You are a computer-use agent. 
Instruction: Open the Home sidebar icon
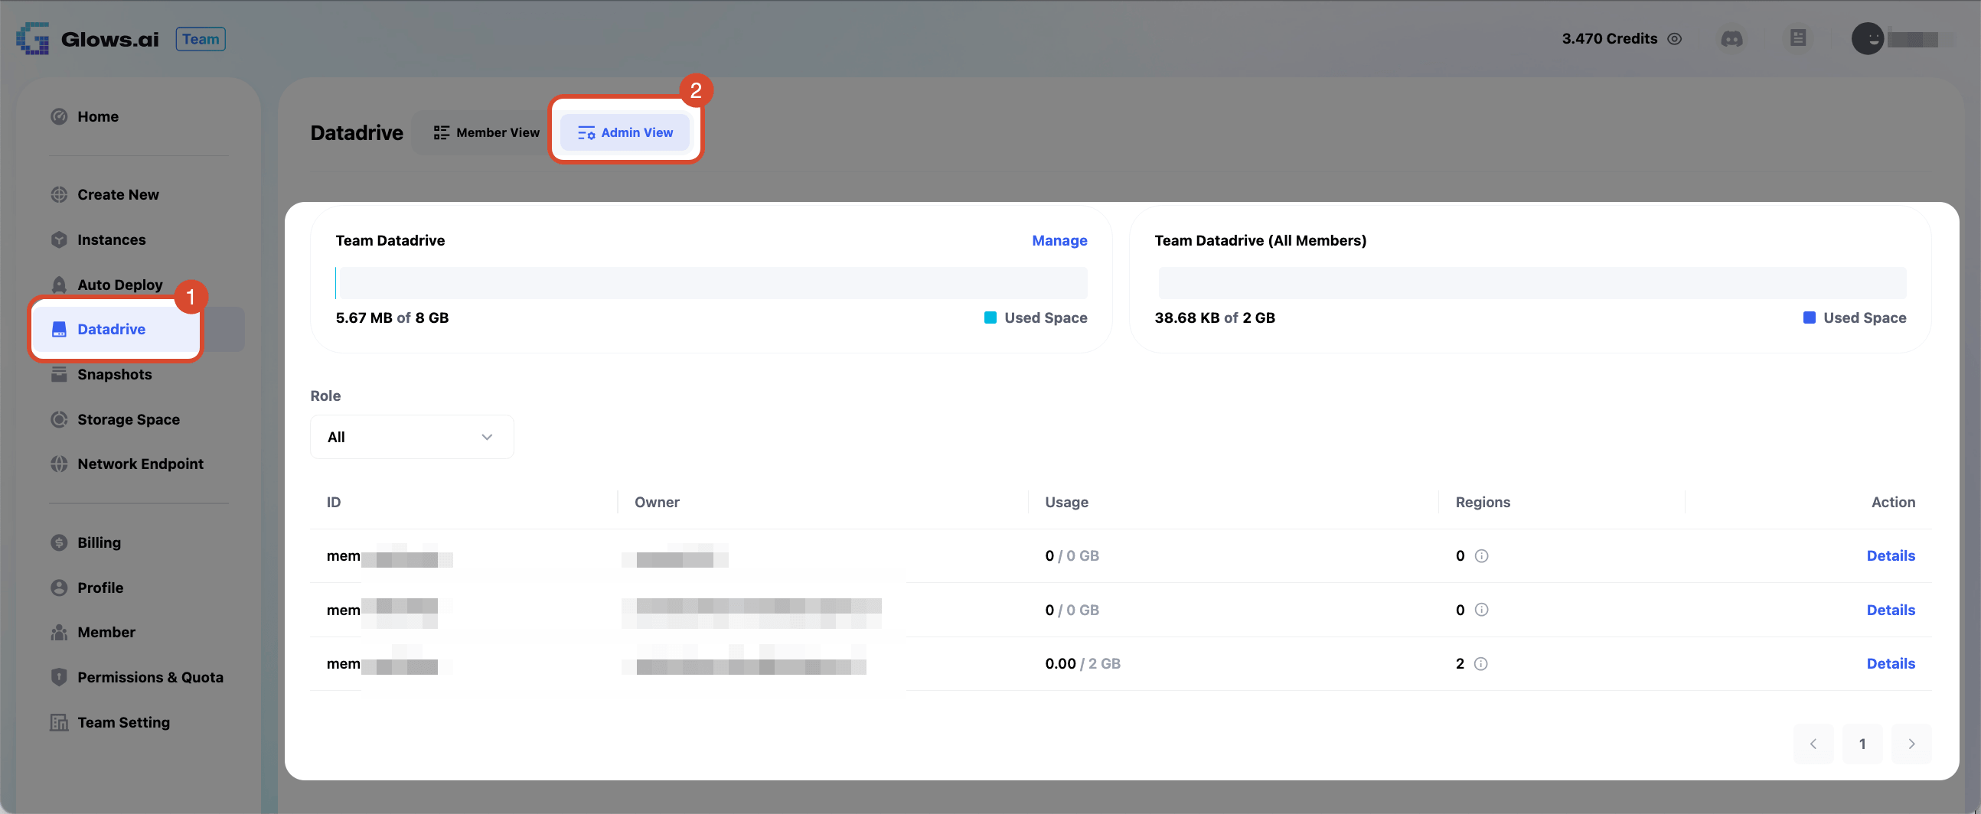59,117
